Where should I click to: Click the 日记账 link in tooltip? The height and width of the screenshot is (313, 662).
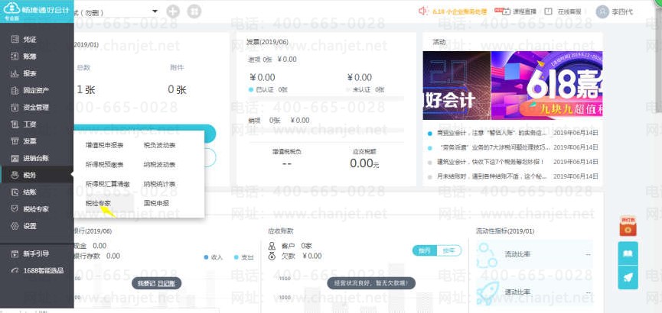(167, 283)
